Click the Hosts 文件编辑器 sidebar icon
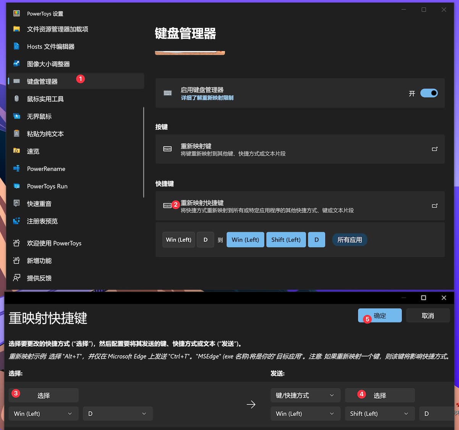 click(16, 46)
